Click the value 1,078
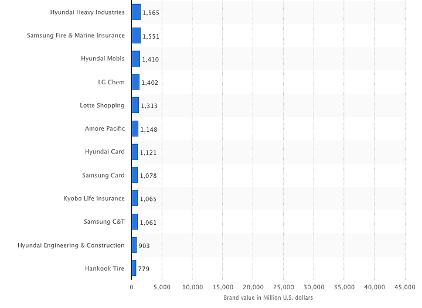Image resolution: width=422 pixels, height=308 pixels. point(148,176)
